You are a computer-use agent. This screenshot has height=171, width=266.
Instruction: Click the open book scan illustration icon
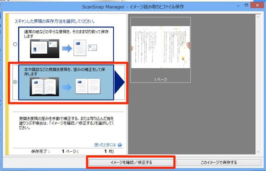pyautogui.click(x=44, y=87)
